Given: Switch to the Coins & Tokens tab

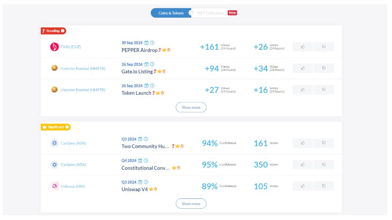Looking at the screenshot, I should click(171, 13).
